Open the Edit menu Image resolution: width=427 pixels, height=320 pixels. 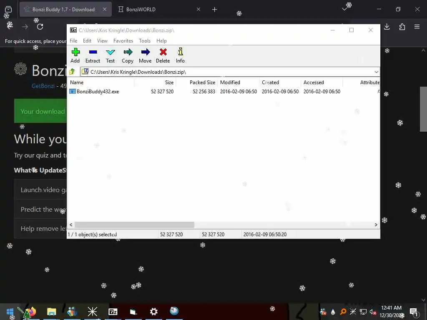coord(87,41)
